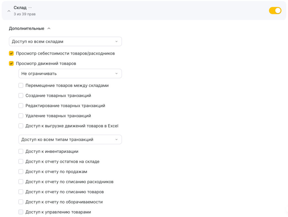Click the three-dots icon next to Склад

coord(30,8)
